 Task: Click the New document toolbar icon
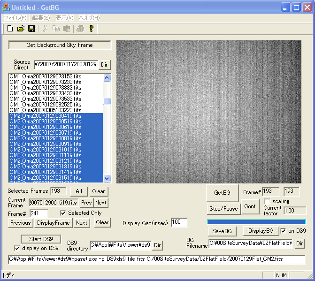[x=10, y=29]
